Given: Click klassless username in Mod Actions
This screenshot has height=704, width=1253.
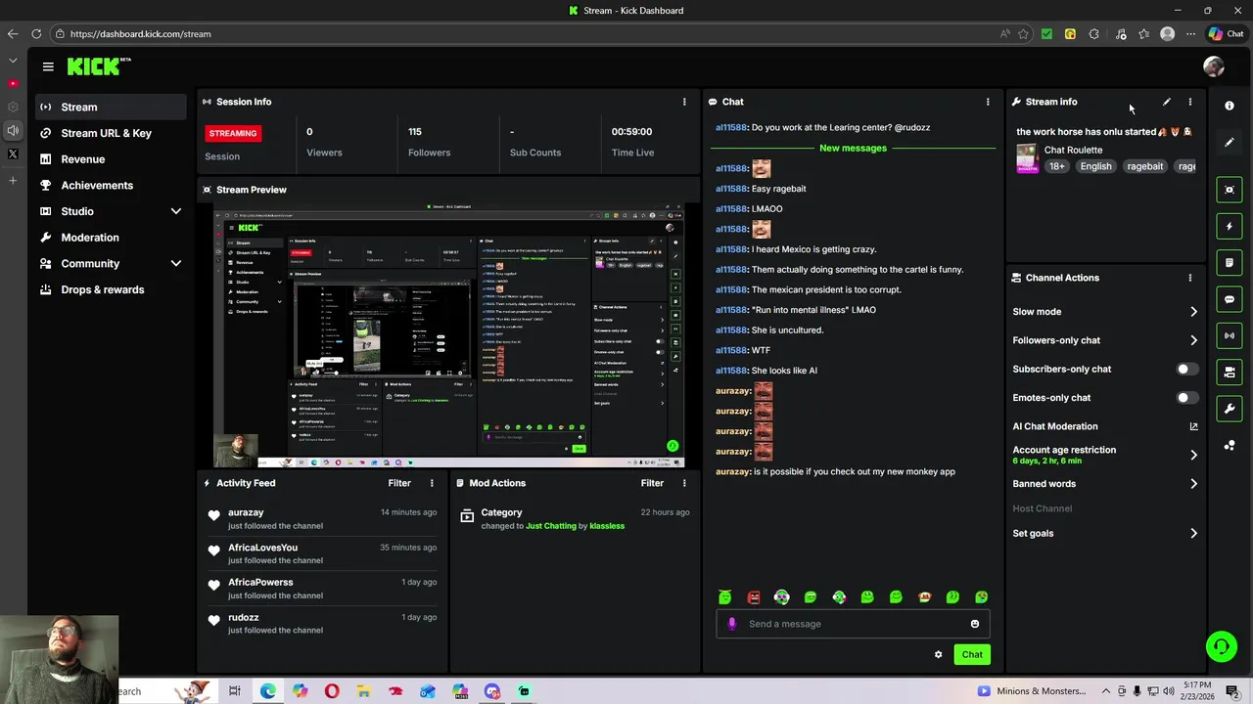Looking at the screenshot, I should coord(607,526).
